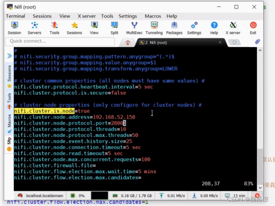The image size is (275, 206).
Task: Click the nifi.cluster.firewall.file= line
Action: pos(55,166)
